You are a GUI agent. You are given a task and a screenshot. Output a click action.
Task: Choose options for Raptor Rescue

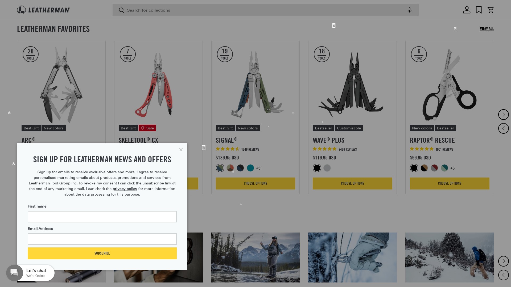(x=450, y=184)
